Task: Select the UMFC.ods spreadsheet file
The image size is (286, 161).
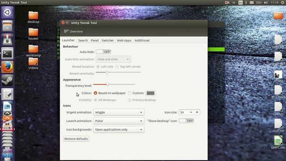Action: tap(278, 143)
